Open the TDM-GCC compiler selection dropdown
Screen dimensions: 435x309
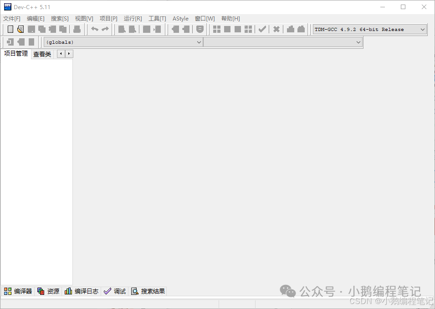(370, 30)
